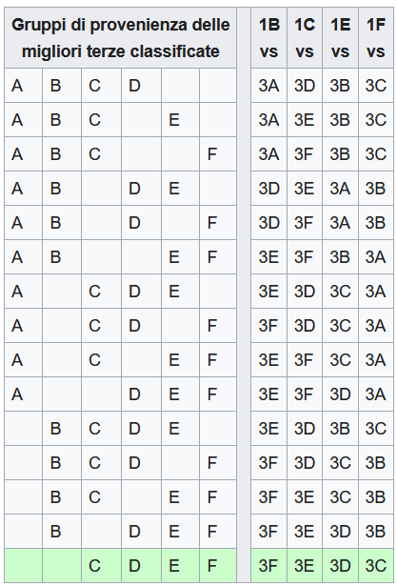Screen dimensions: 397x586
Task: Click the highlighted green 3C cell under 1F
Action: click(x=375, y=565)
